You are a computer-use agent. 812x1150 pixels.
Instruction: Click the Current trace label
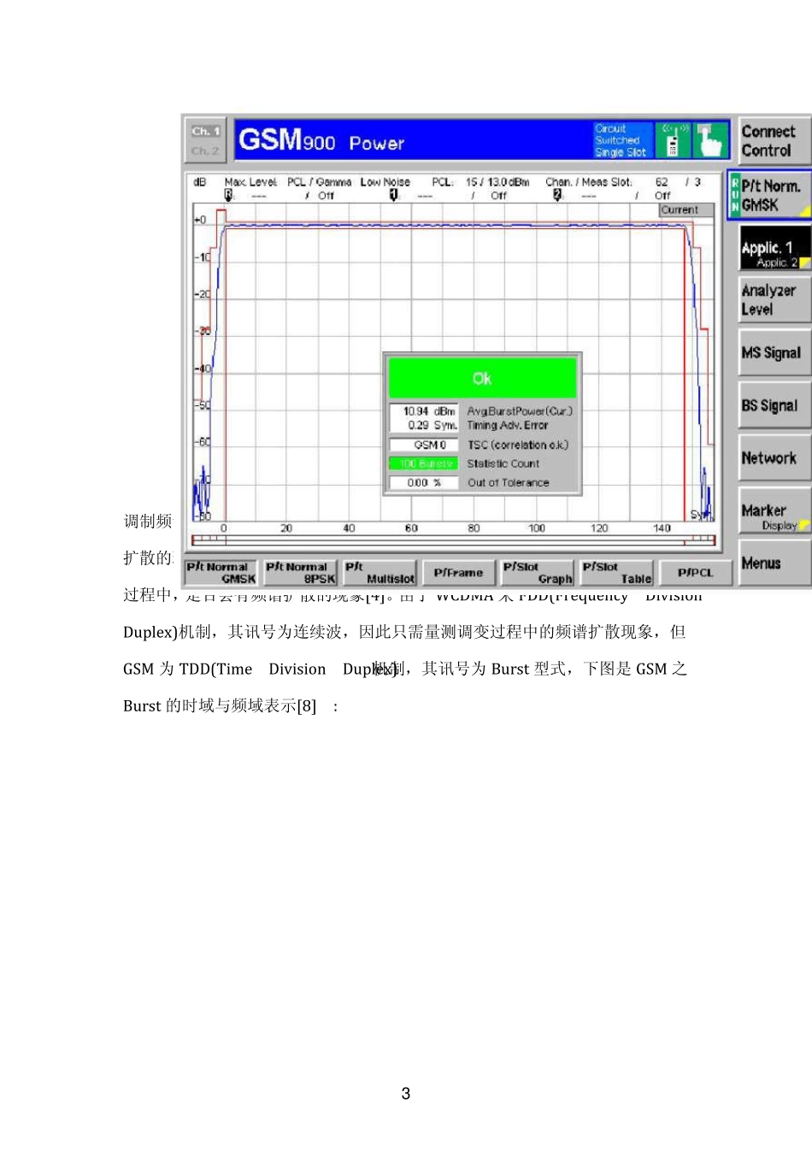(x=686, y=209)
